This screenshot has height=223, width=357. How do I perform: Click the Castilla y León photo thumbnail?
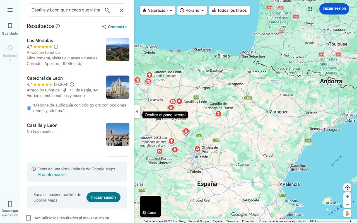click(x=118, y=134)
